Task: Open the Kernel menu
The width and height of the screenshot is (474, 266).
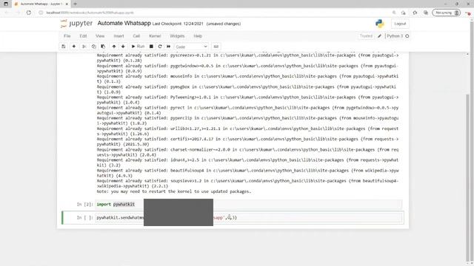Action: 155,36
